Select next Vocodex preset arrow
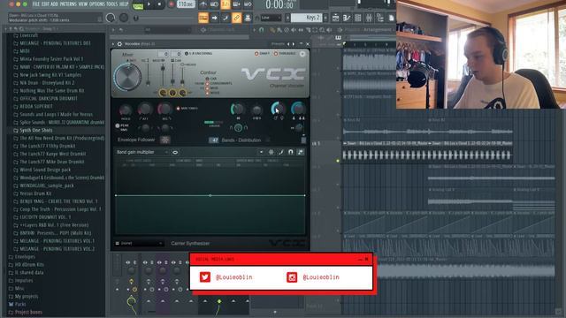This screenshot has width=566, height=318. 293,44
